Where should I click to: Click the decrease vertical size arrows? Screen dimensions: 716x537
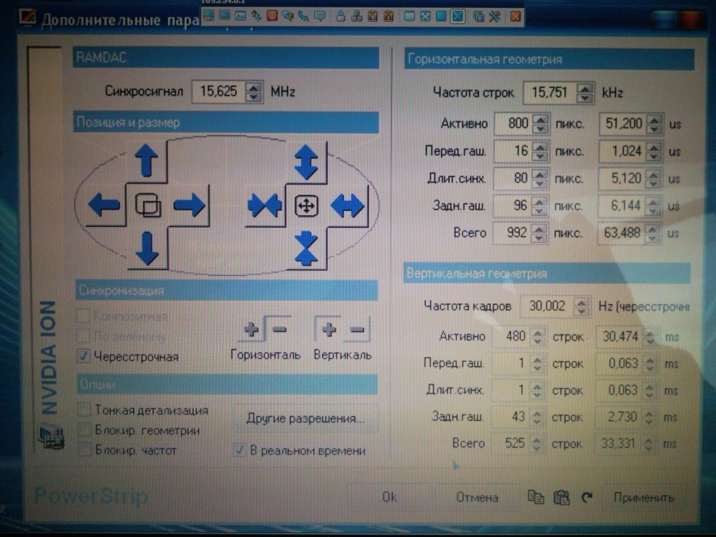[306, 248]
